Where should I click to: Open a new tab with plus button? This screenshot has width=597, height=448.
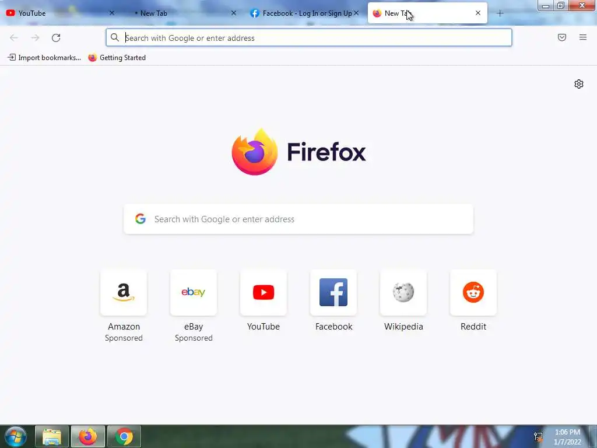(x=500, y=13)
